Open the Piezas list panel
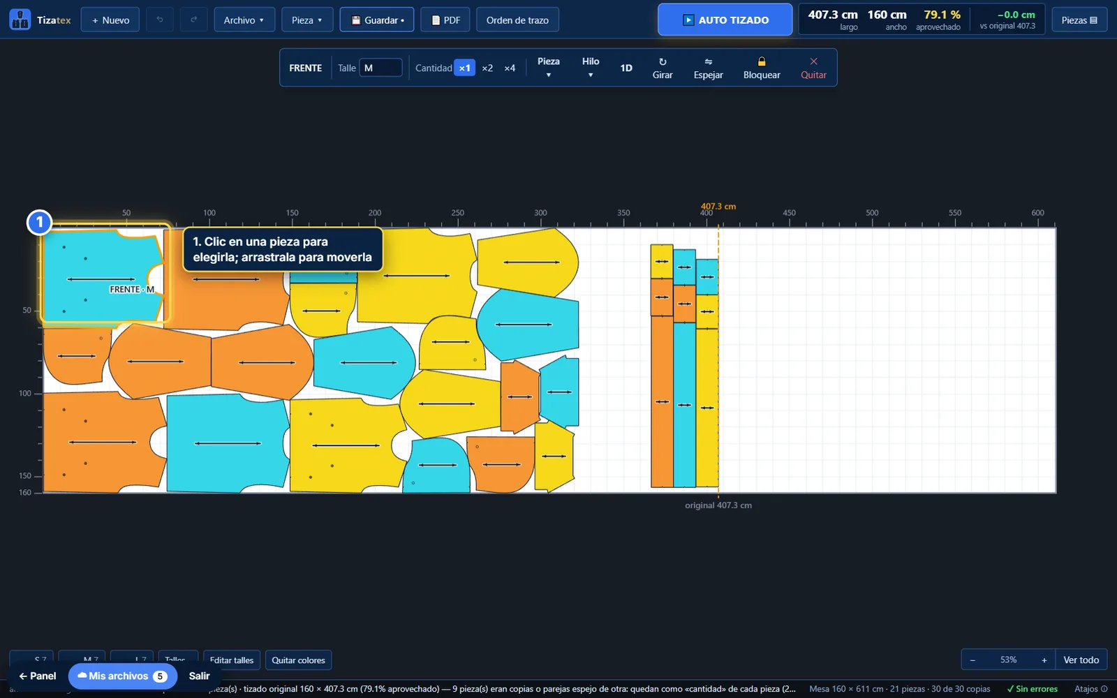Screen dimensions: 1117x698 [1079, 20]
